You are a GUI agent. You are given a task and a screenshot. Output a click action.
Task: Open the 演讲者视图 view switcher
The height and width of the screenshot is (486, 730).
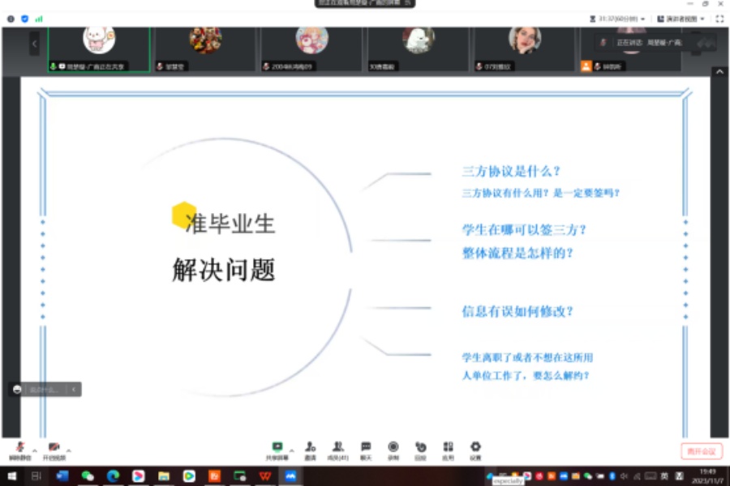point(684,20)
